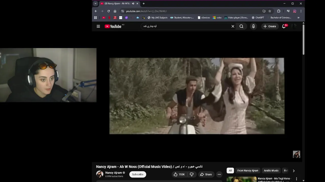Reload the current page
The width and height of the screenshot is (325, 182).
(108, 11)
